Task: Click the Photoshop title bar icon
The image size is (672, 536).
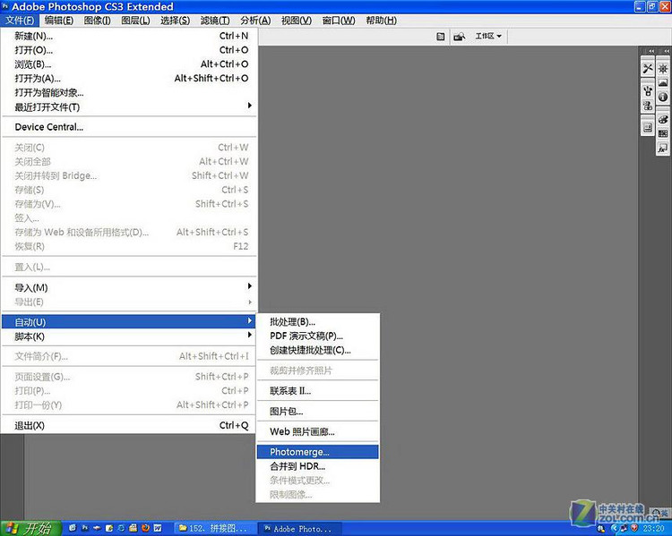Action: [5, 6]
